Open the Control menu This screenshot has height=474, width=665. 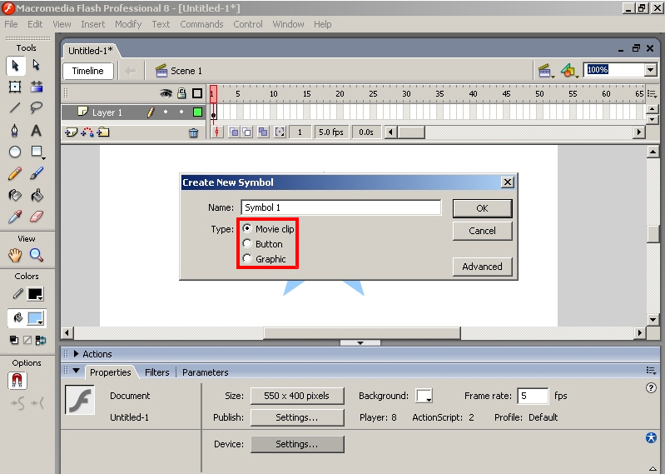pos(248,24)
